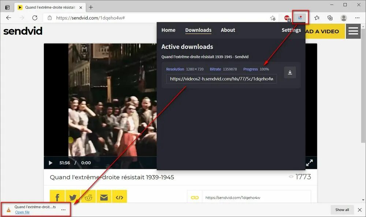
Task: Open the downloaded file link
Action: [22, 212]
